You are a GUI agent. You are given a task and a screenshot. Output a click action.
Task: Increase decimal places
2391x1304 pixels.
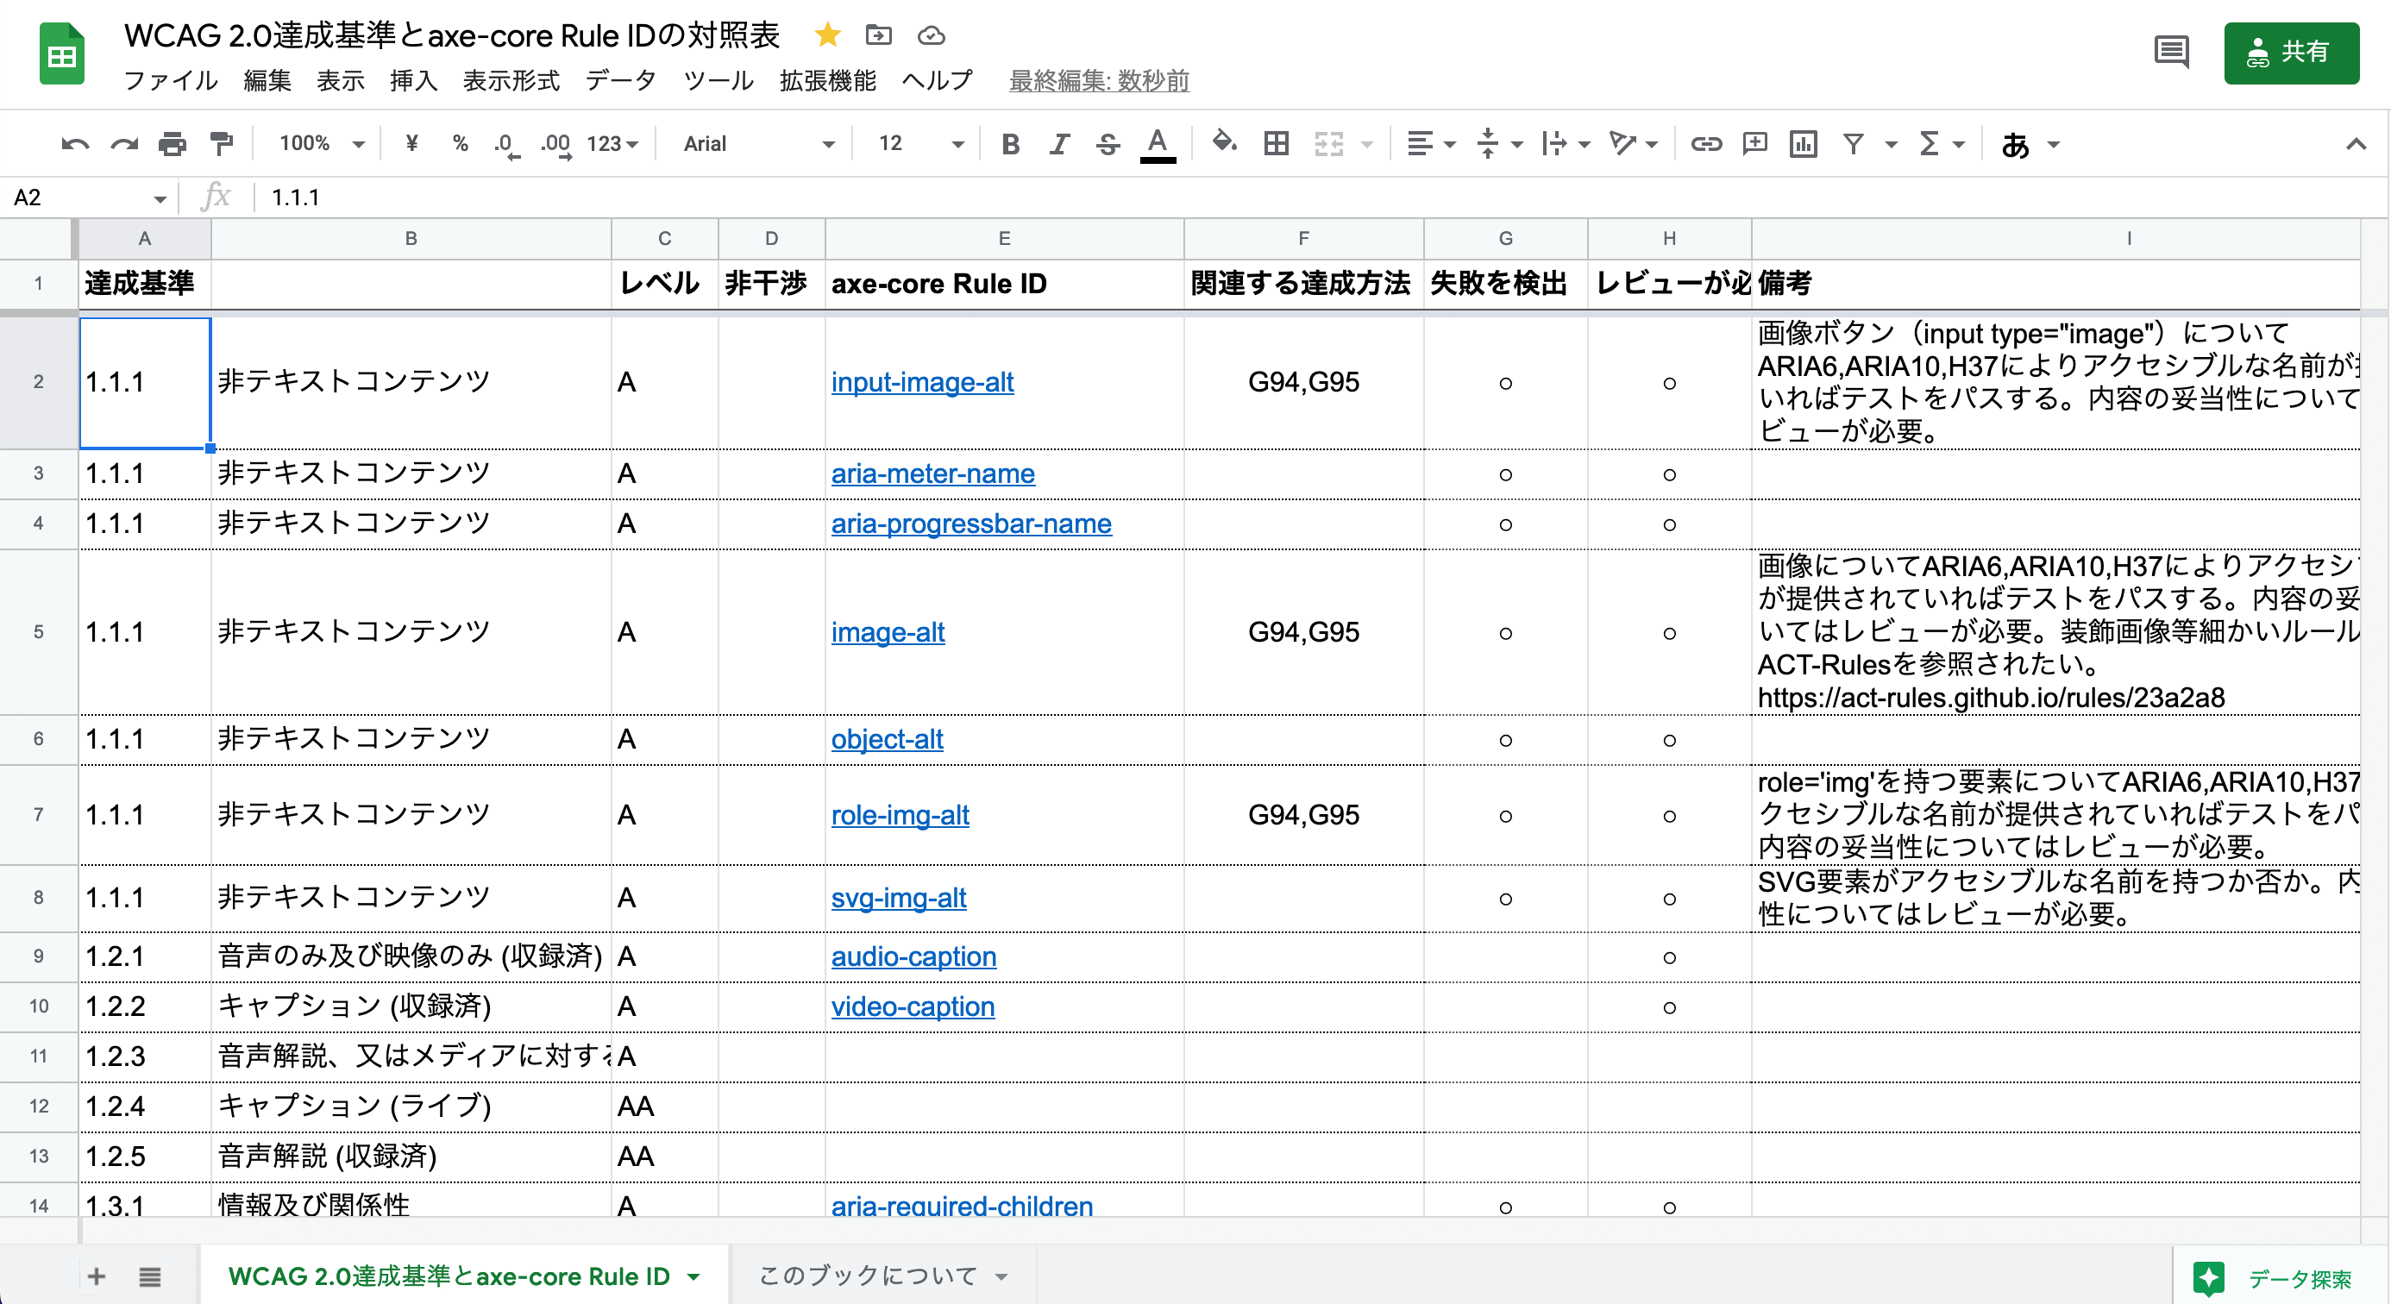point(556,145)
